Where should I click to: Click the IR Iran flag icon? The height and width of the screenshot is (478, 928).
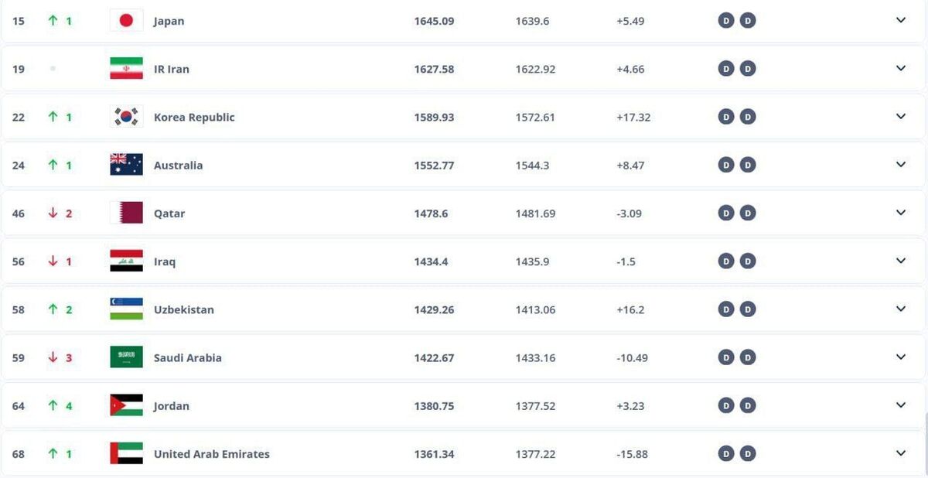coord(126,69)
